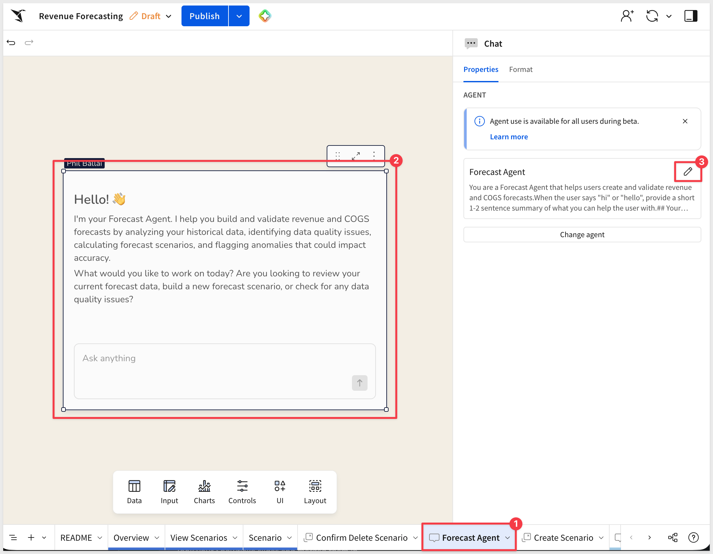Open the page list hamburger icon
The image size is (713, 554).
[13, 537]
